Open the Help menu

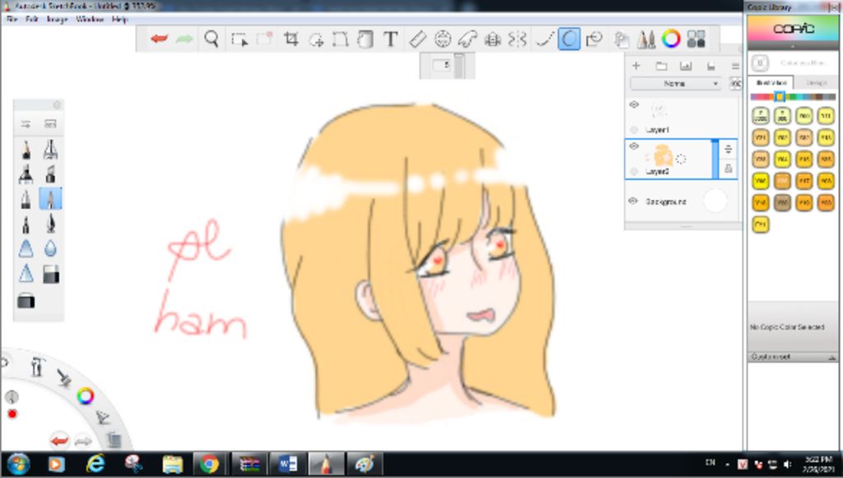119,19
